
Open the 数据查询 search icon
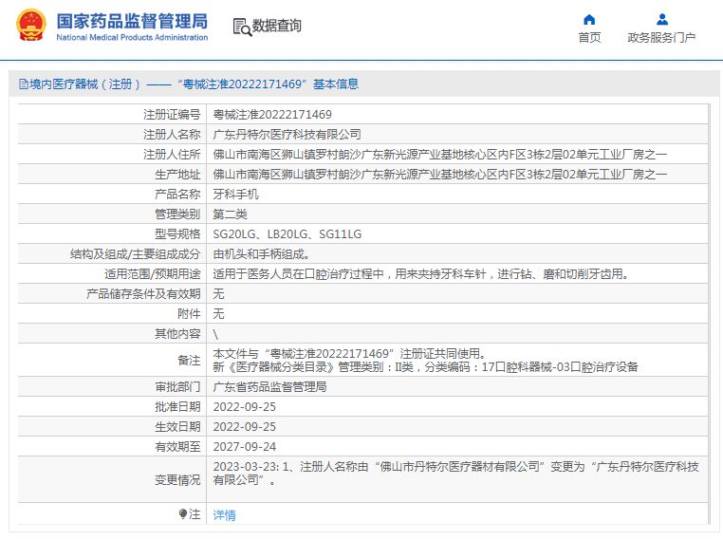(242, 28)
